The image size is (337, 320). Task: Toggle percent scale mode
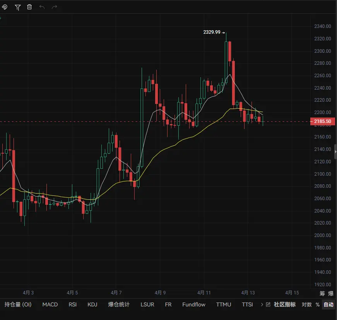click(317, 304)
